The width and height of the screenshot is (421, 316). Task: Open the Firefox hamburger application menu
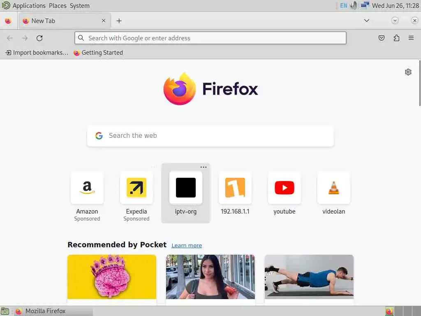click(411, 38)
